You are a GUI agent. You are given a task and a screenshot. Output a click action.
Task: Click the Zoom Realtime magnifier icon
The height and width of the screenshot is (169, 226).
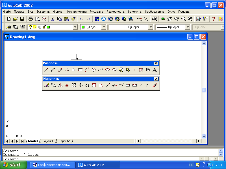click(176, 19)
